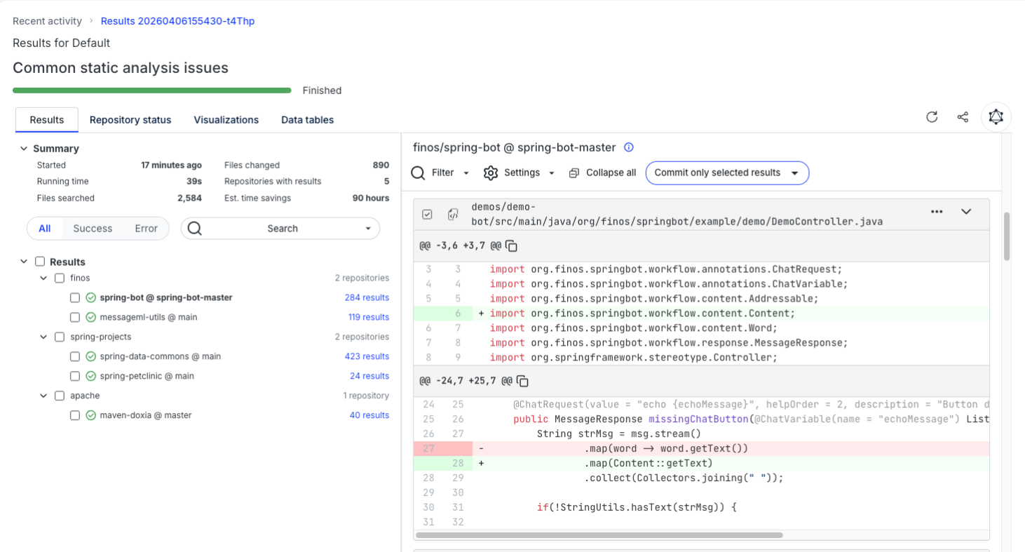
Task: Uncheck the DemoController.java file checkbox
Action: tap(427, 214)
